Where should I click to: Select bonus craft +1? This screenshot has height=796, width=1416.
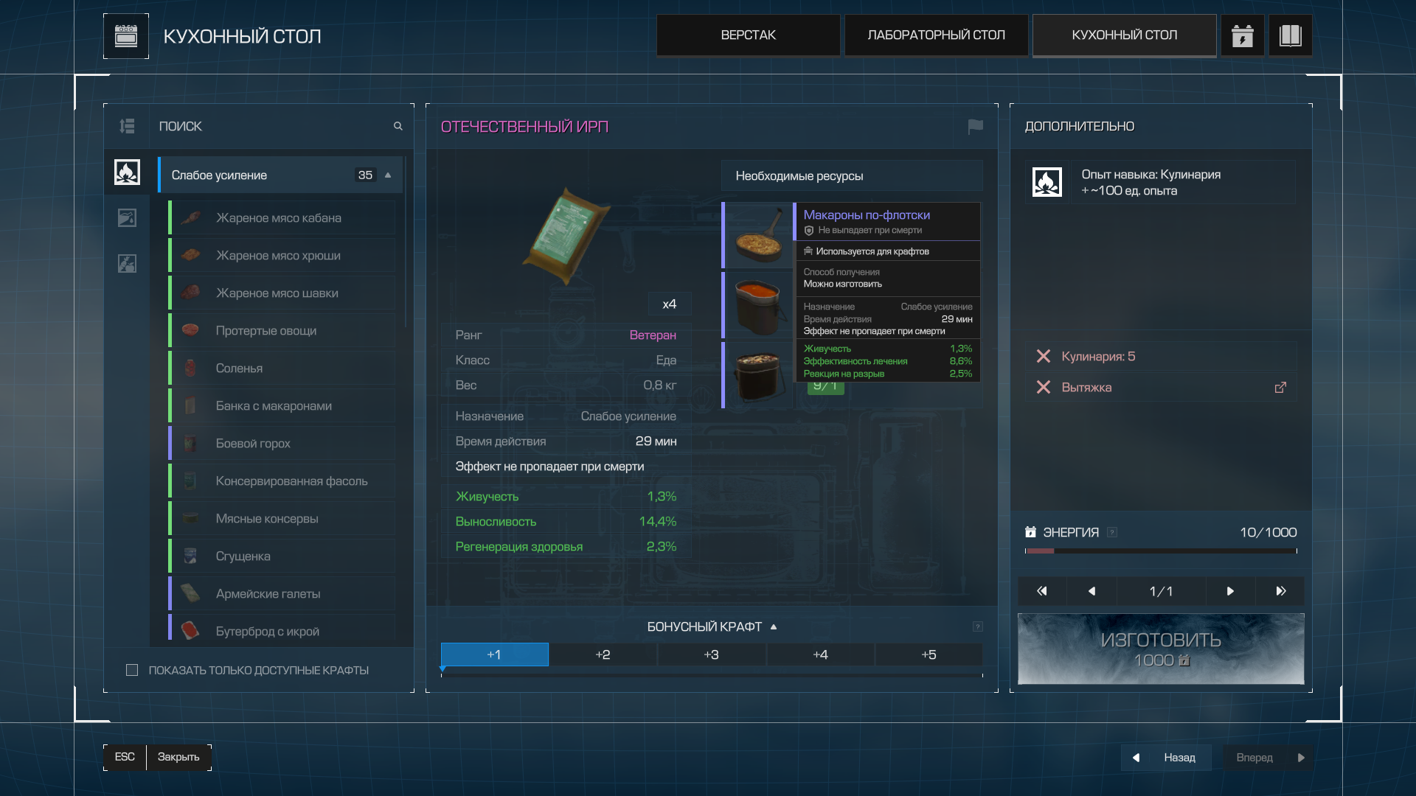point(494,654)
